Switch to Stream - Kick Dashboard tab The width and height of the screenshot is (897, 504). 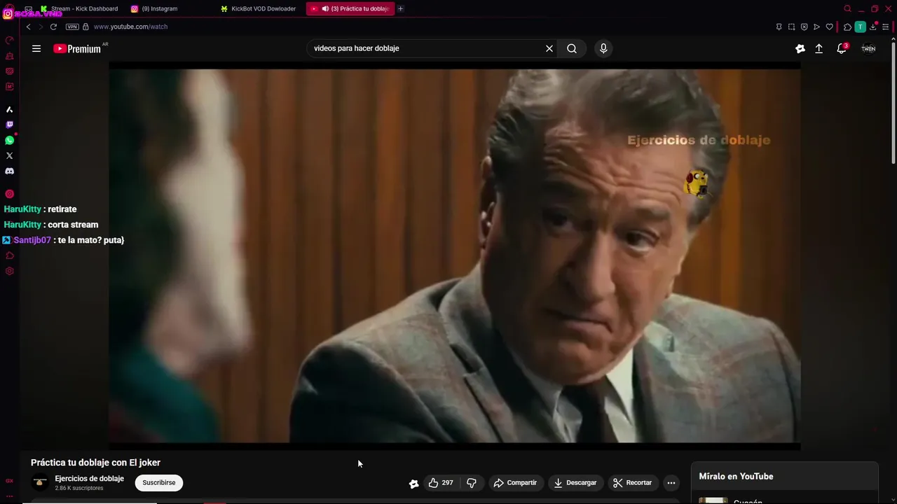[79, 8]
